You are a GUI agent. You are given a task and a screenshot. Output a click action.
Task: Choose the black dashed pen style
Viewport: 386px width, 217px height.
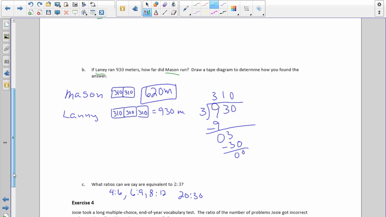coord(223,12)
